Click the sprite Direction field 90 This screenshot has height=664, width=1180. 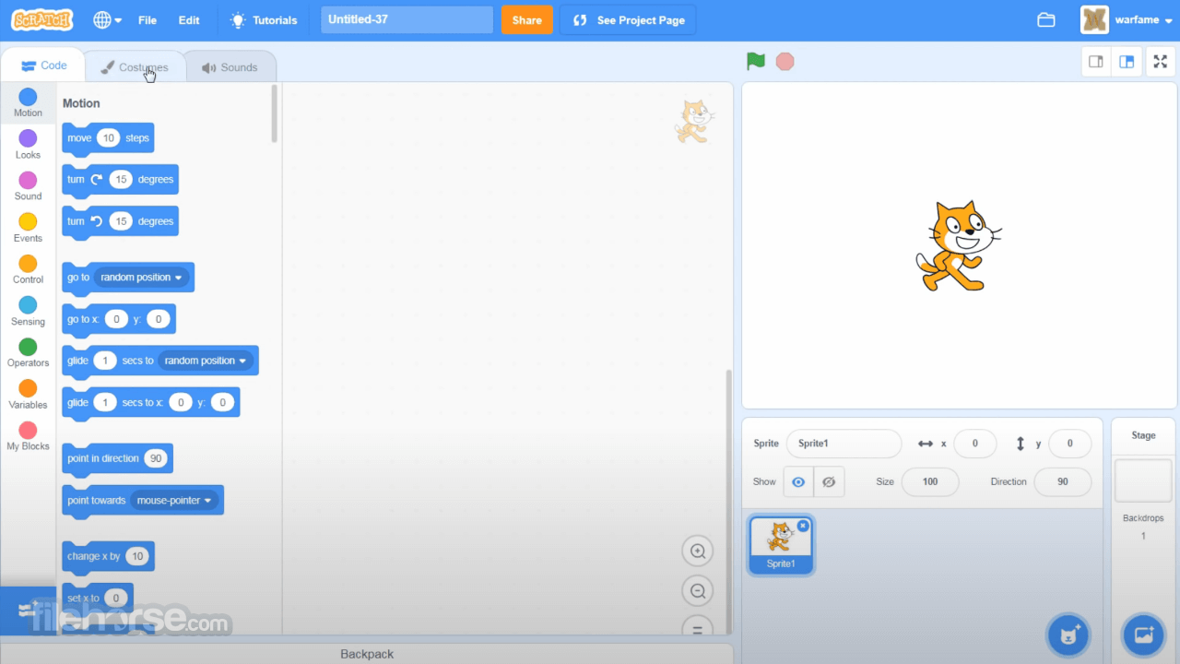click(1063, 481)
